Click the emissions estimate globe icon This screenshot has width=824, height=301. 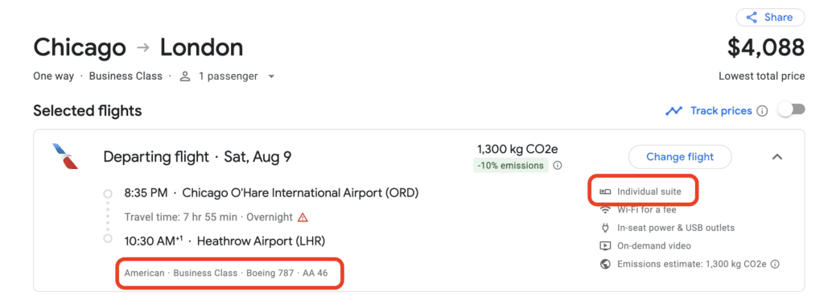click(605, 264)
